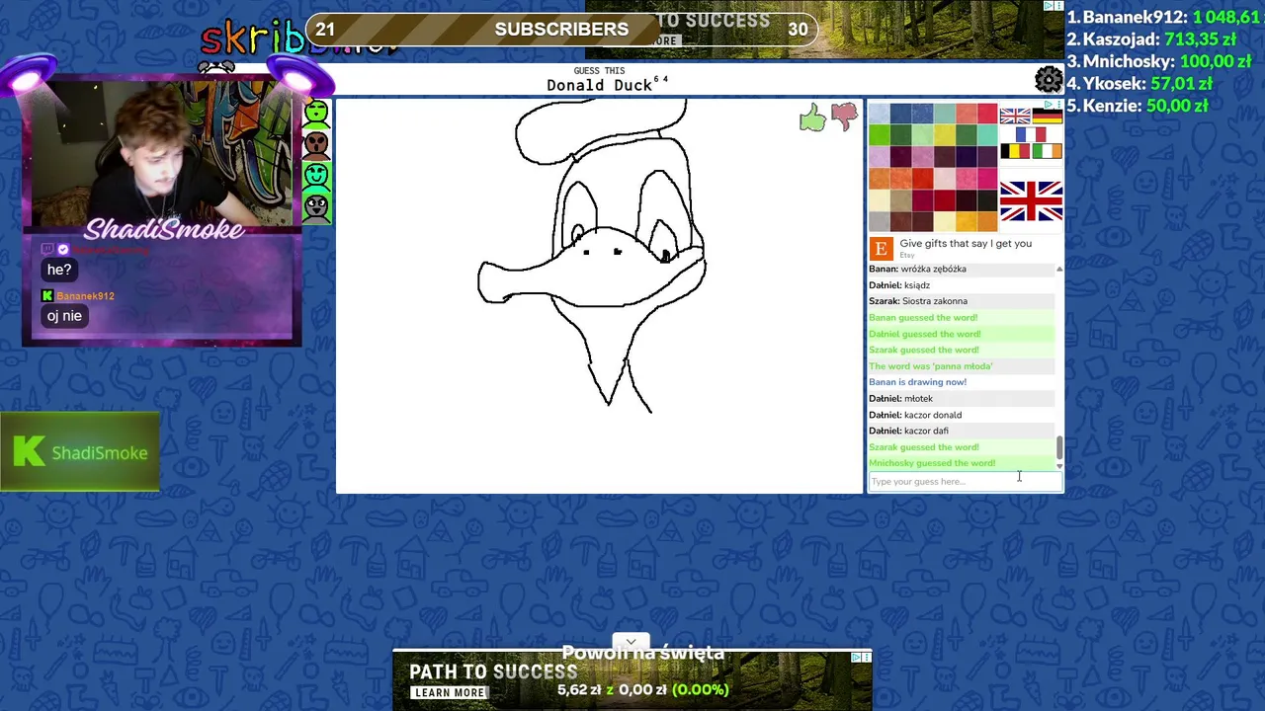
Task: Click the Irish flag in ad
Action: click(x=1047, y=151)
